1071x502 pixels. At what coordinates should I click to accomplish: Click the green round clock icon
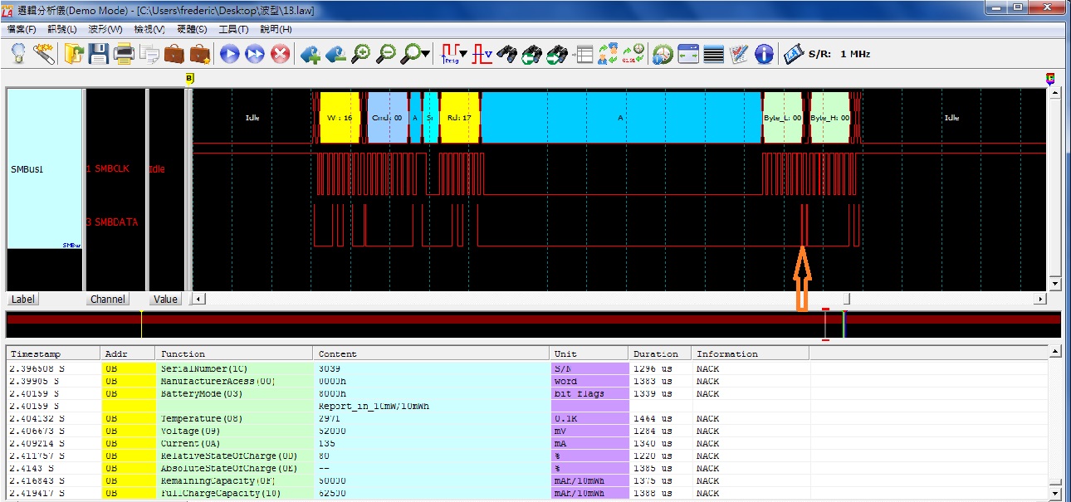coord(663,54)
